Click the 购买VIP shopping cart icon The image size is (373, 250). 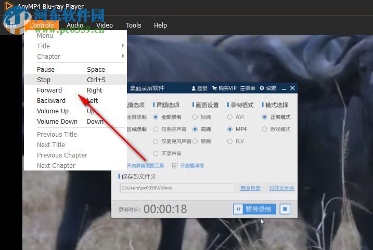(214, 88)
